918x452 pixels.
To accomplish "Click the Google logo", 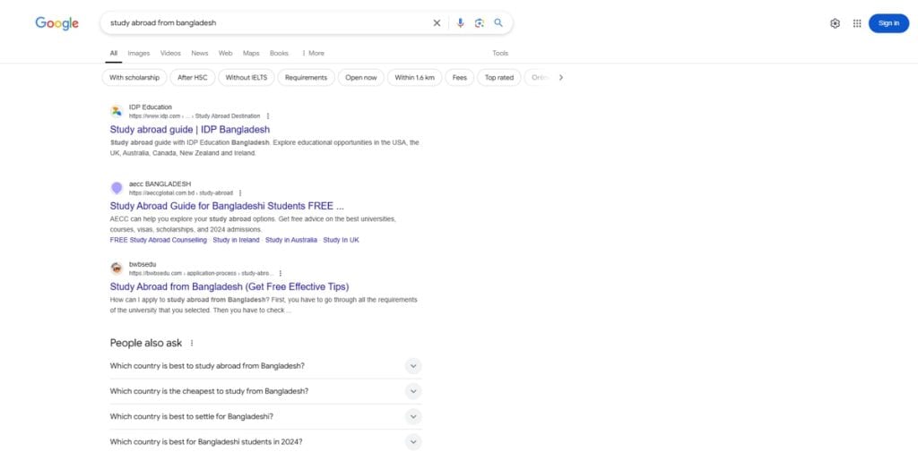I will [x=56, y=23].
